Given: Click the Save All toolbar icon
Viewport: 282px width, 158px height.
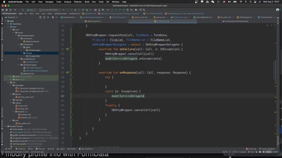Looking at the screenshot, I should click(x=7, y=10).
